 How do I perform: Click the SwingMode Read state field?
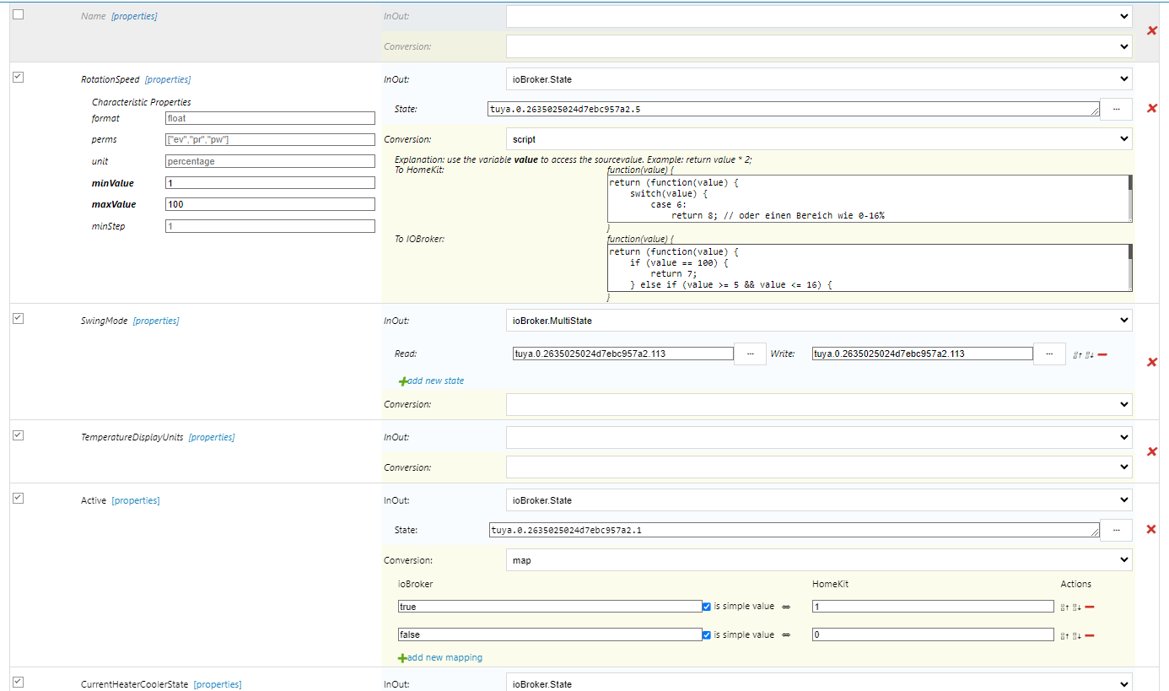(x=623, y=354)
